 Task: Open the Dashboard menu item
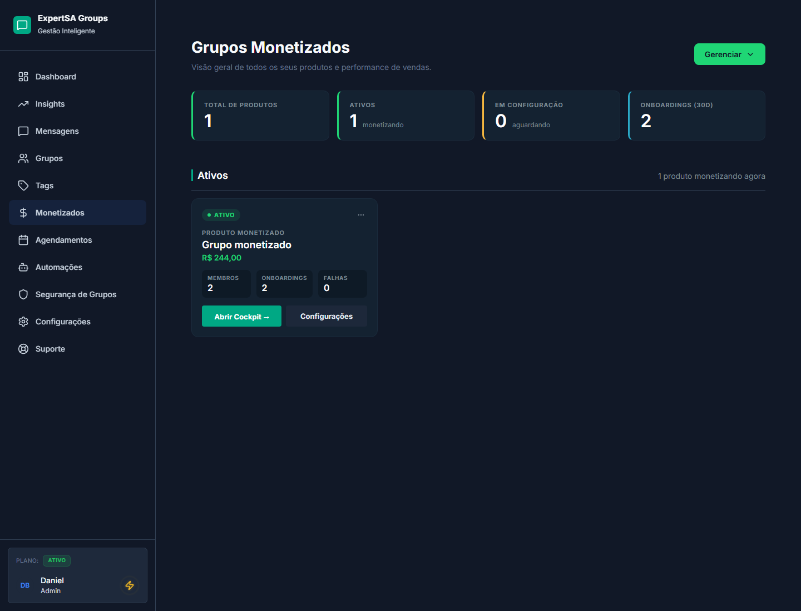(77, 77)
